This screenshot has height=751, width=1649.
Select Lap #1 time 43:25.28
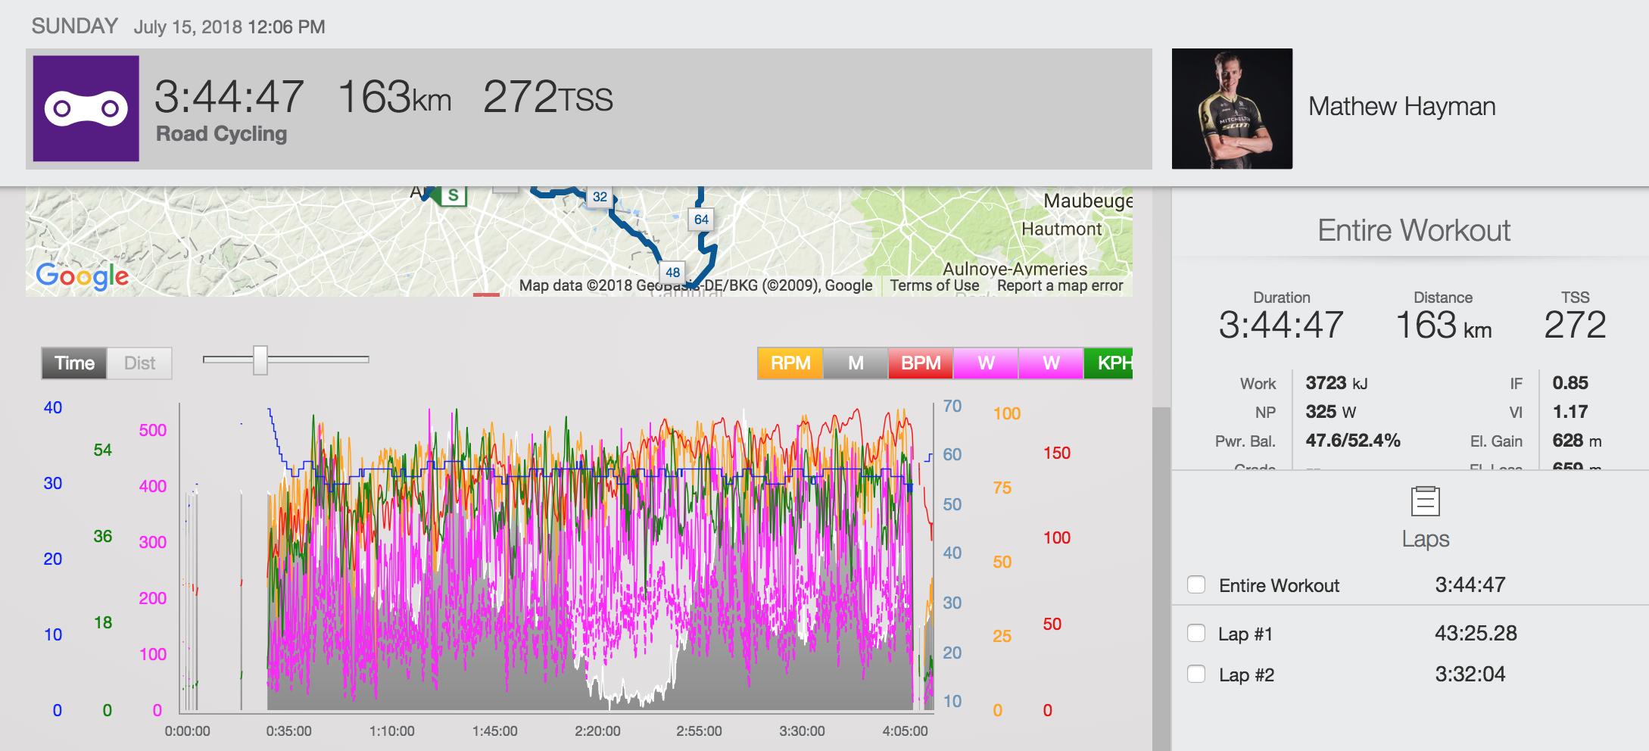tap(1476, 633)
